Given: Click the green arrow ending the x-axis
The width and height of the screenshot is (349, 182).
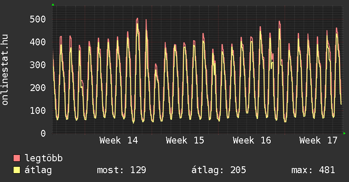Looking at the screenshot, I should (x=345, y=133).
